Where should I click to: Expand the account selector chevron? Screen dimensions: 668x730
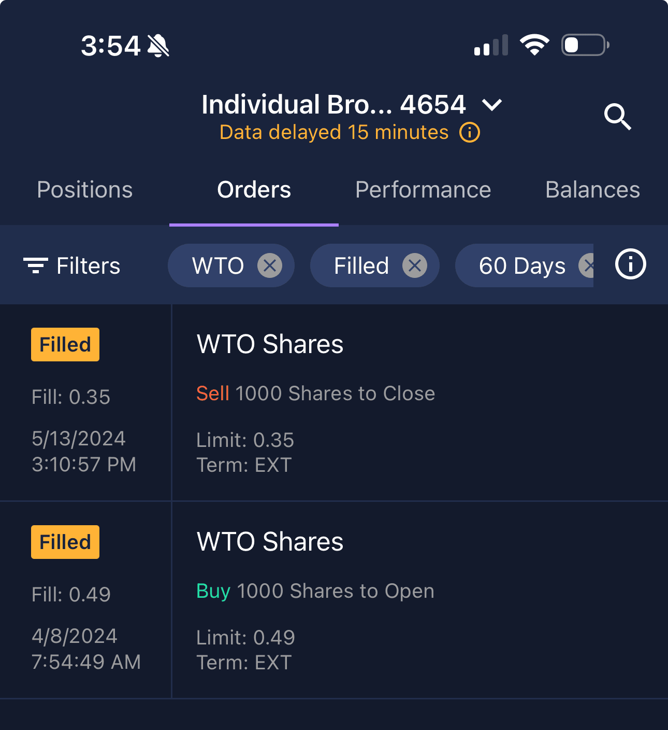click(492, 105)
